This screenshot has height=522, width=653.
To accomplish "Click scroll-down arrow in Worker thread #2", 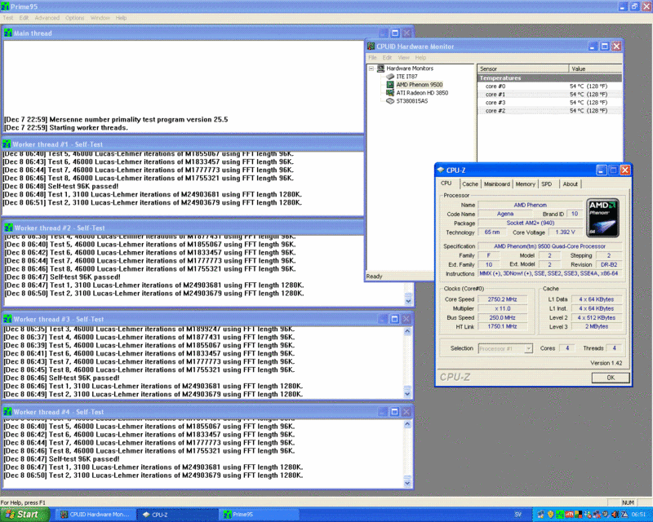I will point(408,300).
